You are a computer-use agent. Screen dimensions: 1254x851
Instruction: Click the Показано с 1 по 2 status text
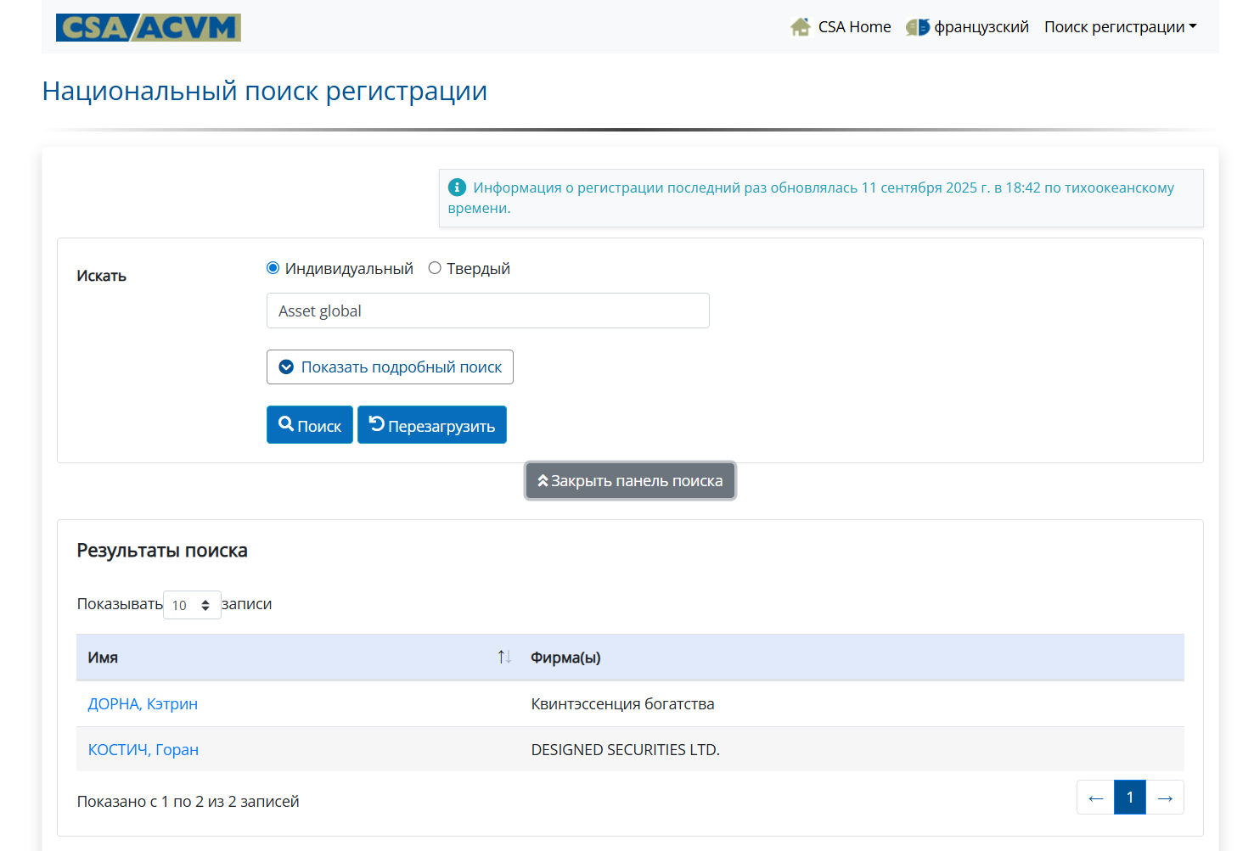click(188, 802)
